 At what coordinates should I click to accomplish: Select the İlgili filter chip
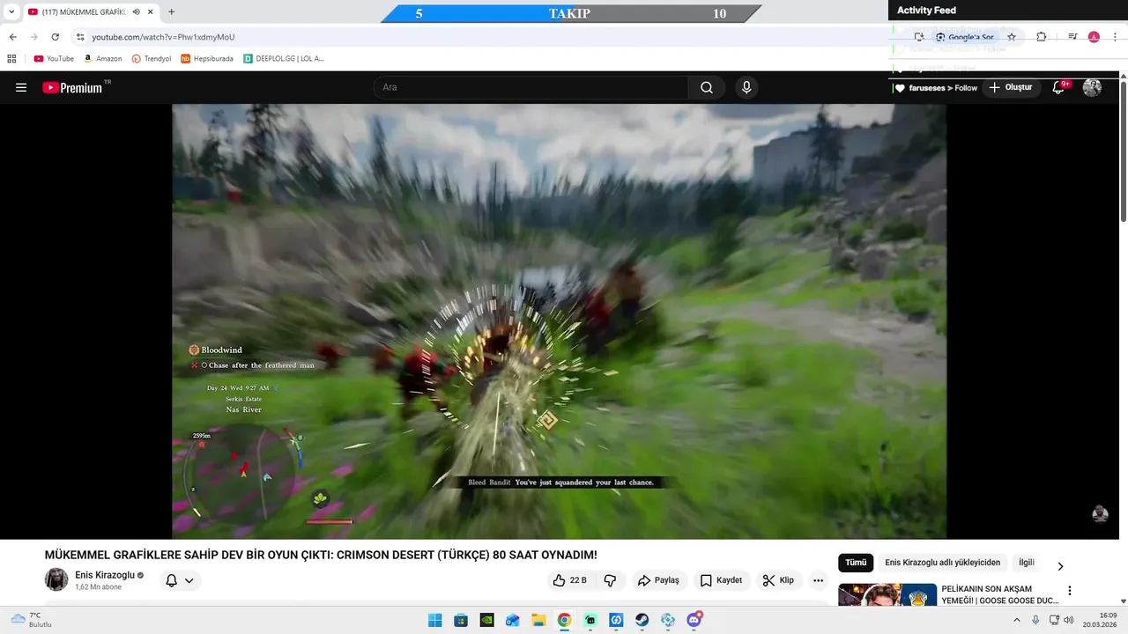coord(1027,563)
